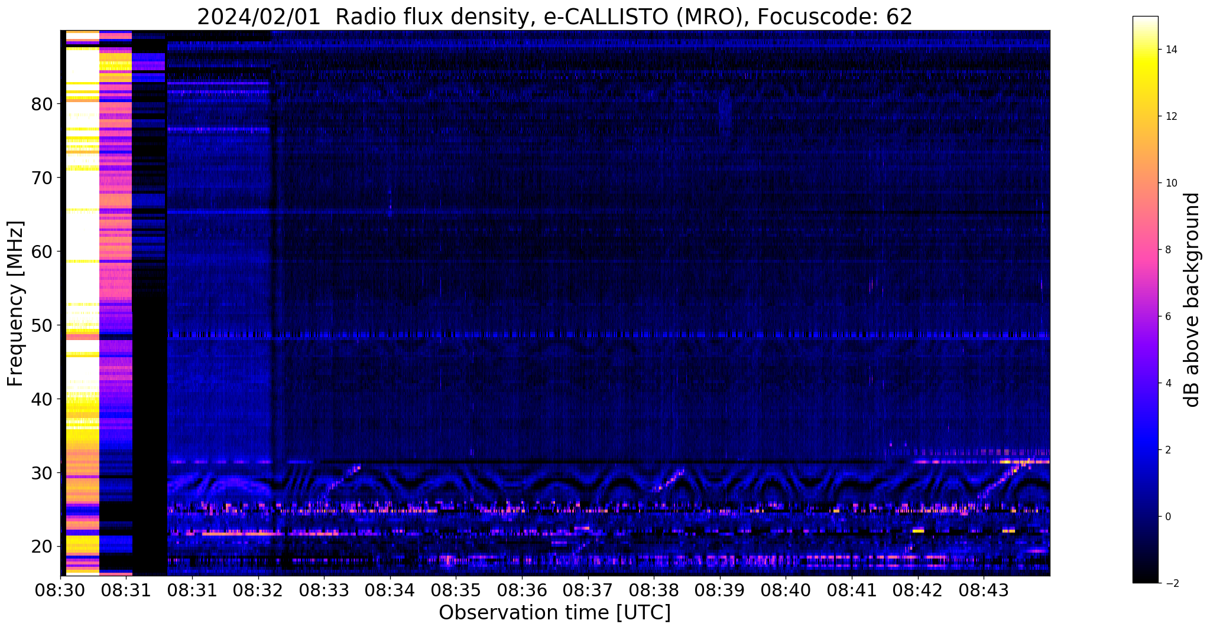Click the colorbar tick label 8
Screen dimensions: 1210x630
pos(1167,250)
